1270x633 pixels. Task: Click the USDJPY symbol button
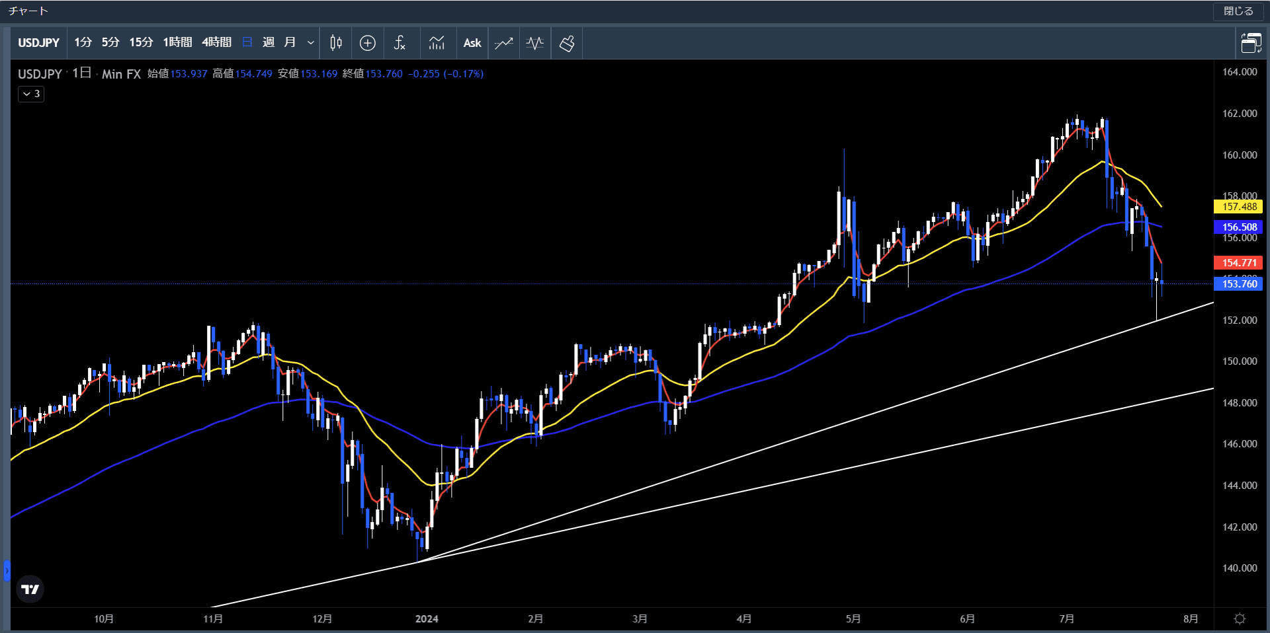coord(39,43)
